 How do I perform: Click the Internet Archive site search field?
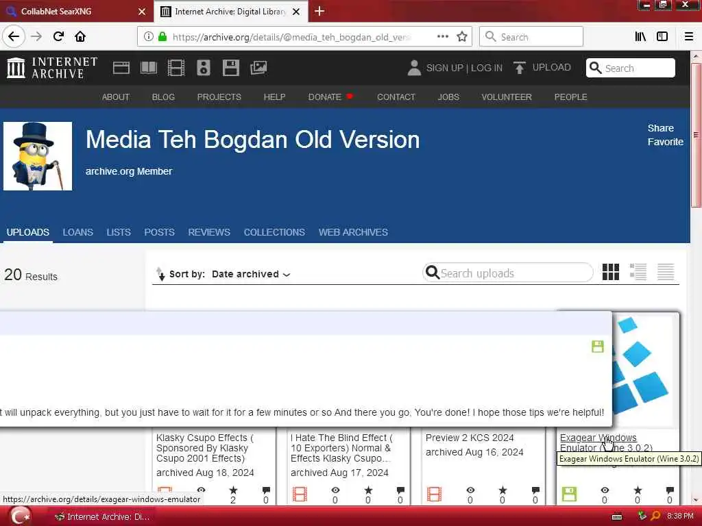631,68
